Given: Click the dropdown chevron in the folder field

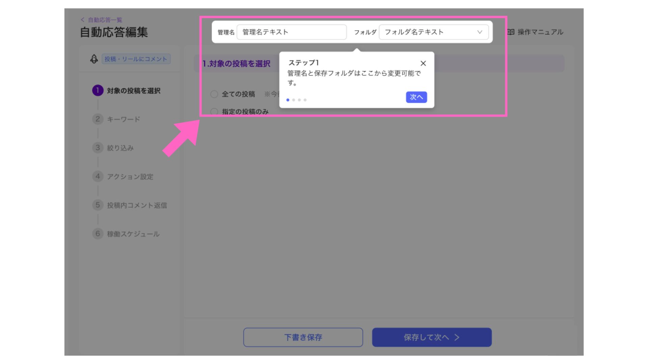Looking at the screenshot, I should click(x=480, y=32).
